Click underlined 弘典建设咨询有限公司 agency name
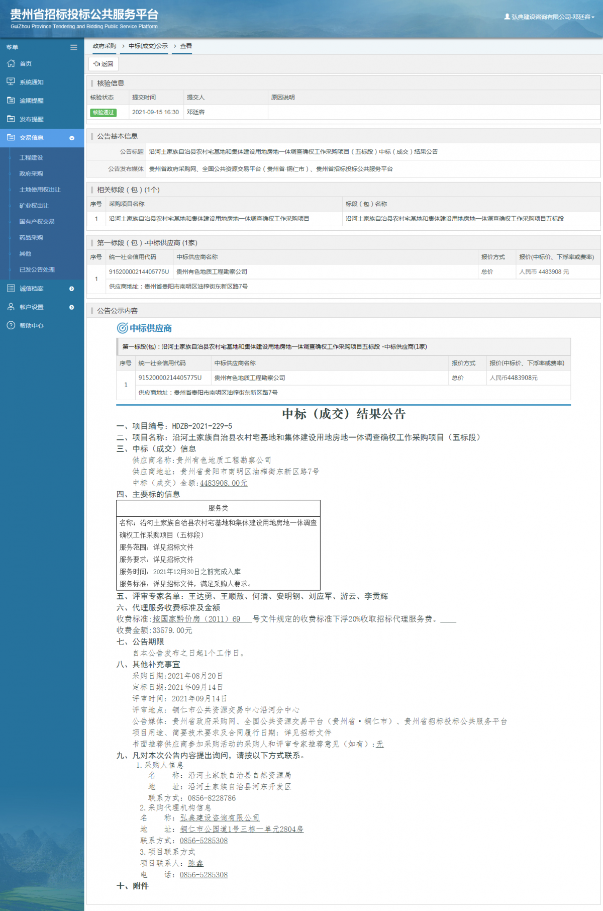603x911 pixels. tap(220, 818)
